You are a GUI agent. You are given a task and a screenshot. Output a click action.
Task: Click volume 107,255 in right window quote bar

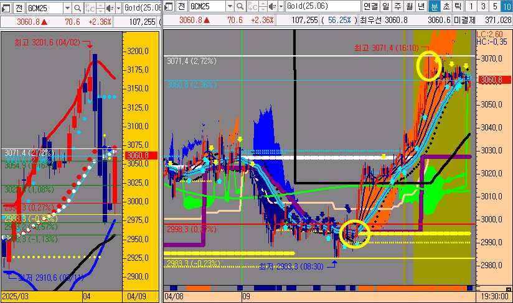[x=305, y=20]
